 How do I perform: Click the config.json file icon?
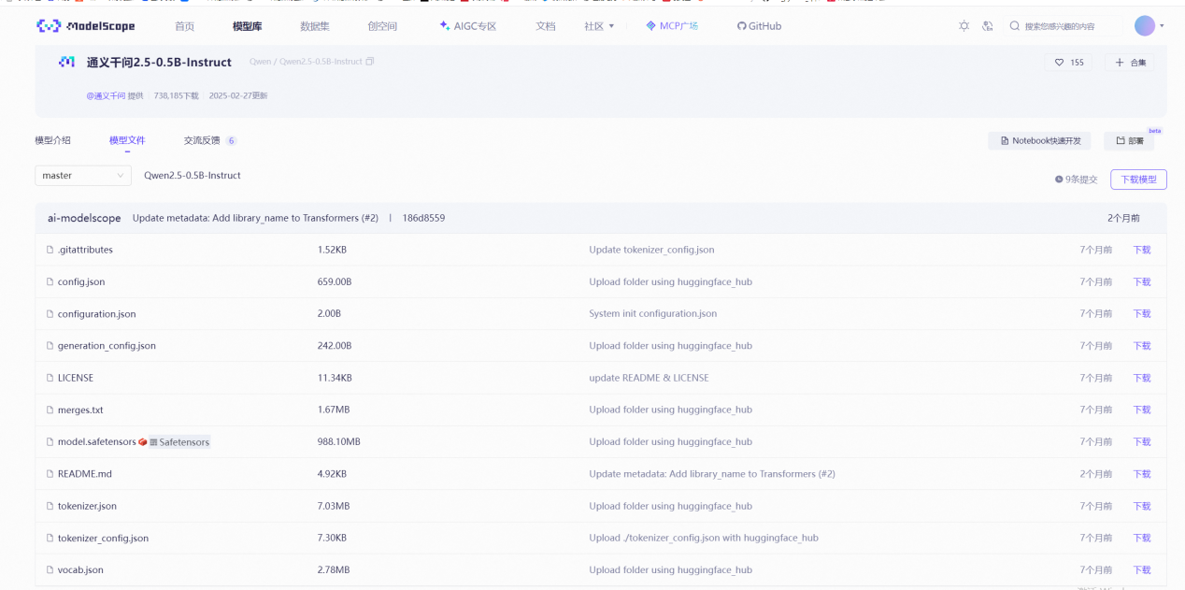coord(50,281)
